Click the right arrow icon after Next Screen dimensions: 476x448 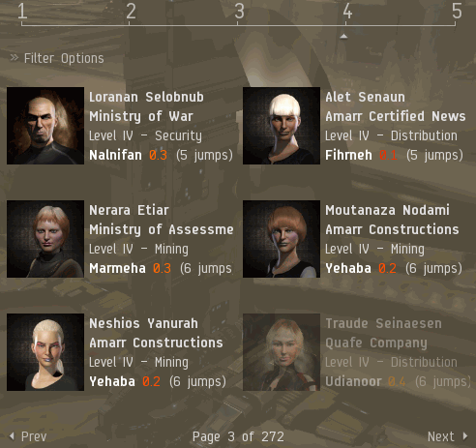click(x=465, y=436)
